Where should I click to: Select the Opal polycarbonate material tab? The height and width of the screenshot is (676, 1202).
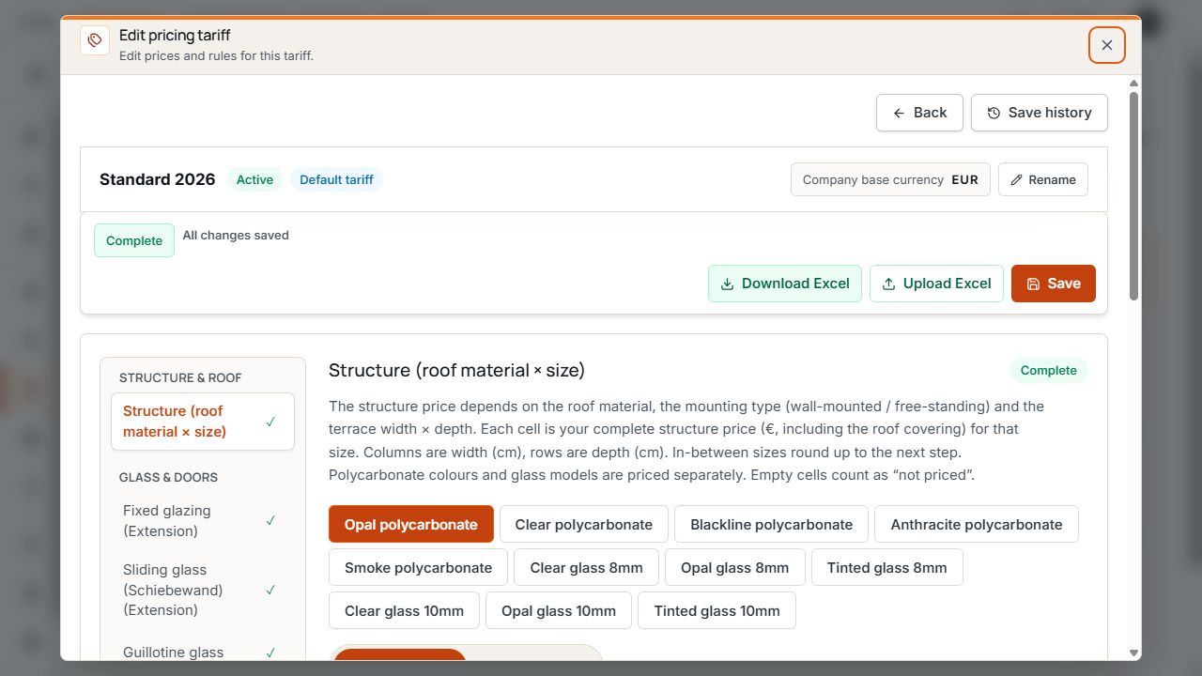[x=410, y=524]
